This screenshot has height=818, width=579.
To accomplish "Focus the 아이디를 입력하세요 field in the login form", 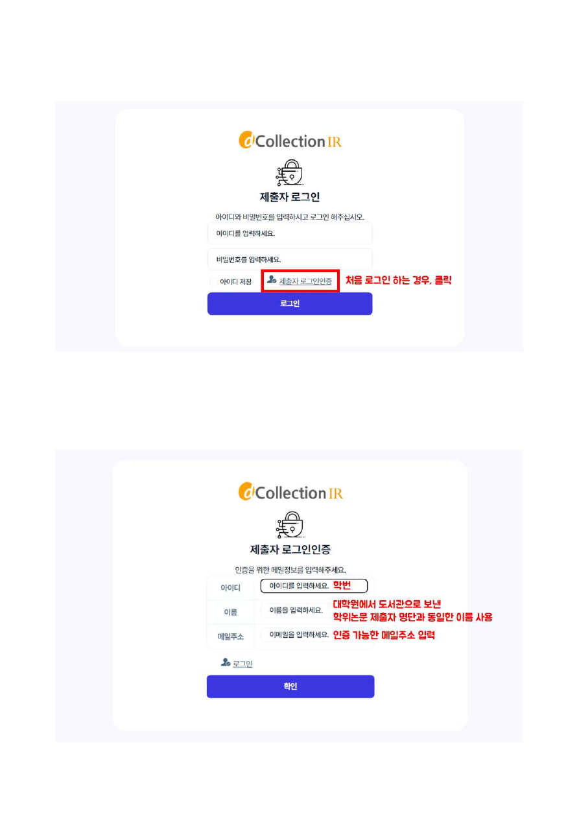I will click(290, 234).
